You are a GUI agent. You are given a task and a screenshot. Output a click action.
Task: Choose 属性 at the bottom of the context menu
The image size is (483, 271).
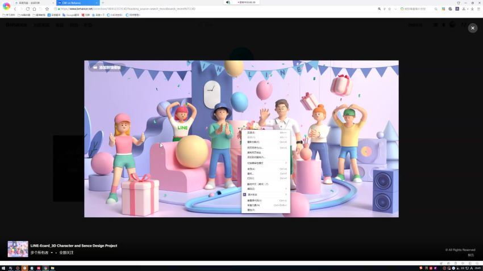(265, 210)
